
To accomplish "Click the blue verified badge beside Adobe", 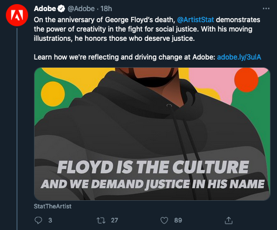I will tap(61, 9).
